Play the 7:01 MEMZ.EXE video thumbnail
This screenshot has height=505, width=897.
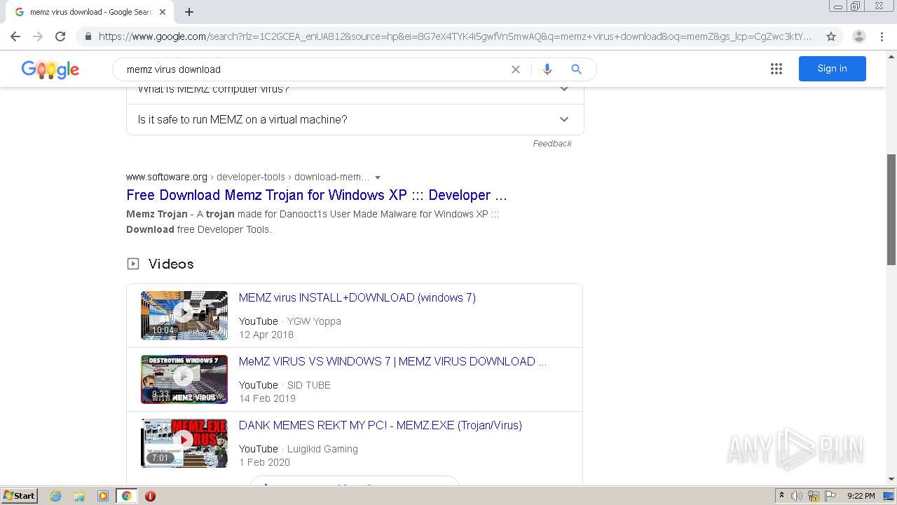click(x=184, y=443)
